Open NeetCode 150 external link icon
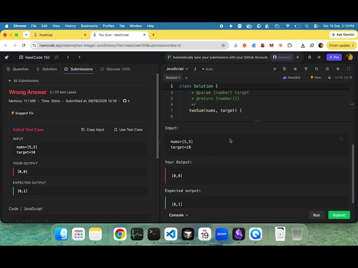The height and width of the screenshot is (268, 358). 56,57
